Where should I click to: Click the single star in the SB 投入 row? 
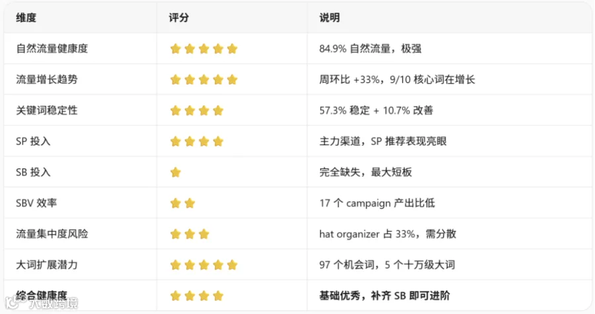[175, 172]
